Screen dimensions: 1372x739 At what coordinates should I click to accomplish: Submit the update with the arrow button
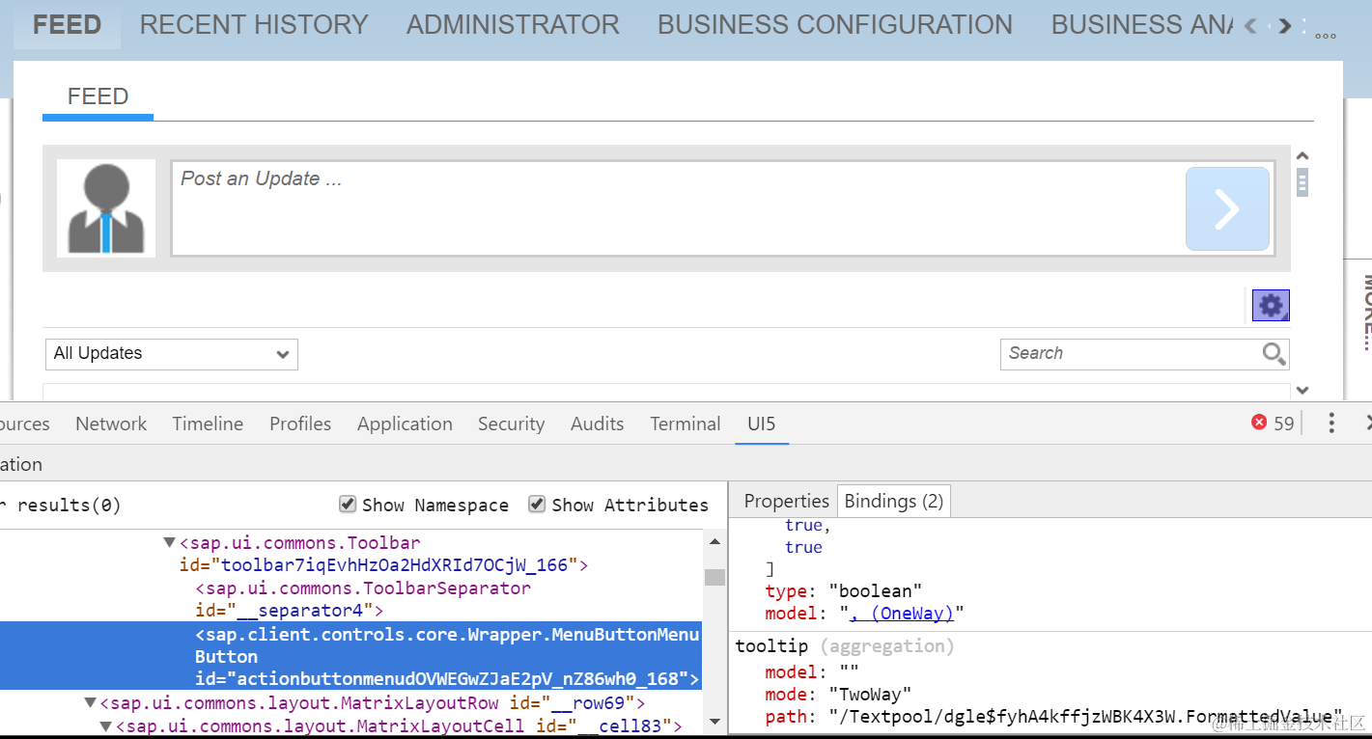[x=1227, y=208]
